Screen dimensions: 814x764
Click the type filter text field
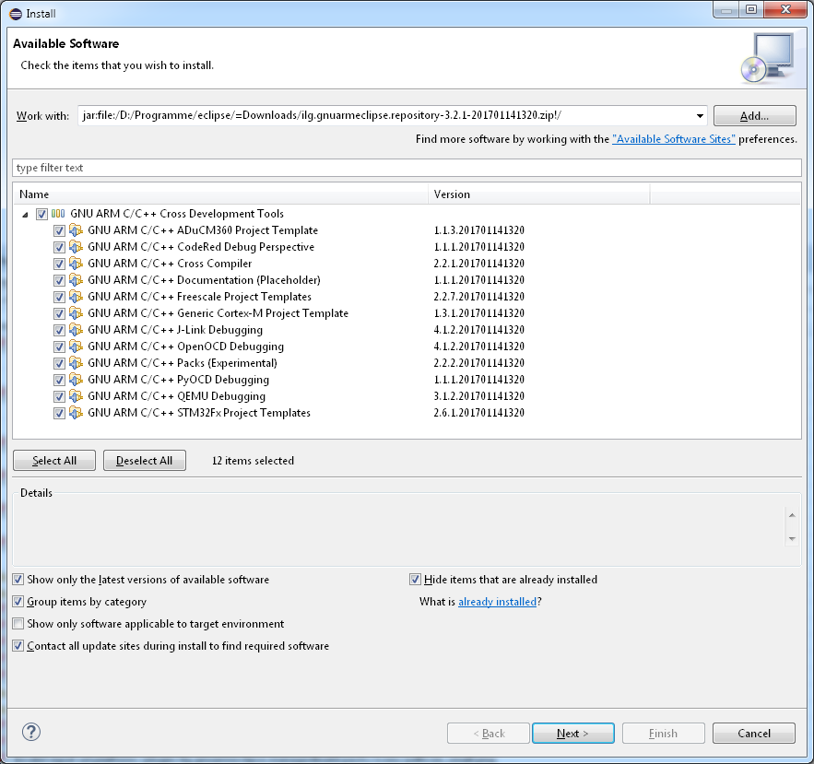click(x=406, y=168)
